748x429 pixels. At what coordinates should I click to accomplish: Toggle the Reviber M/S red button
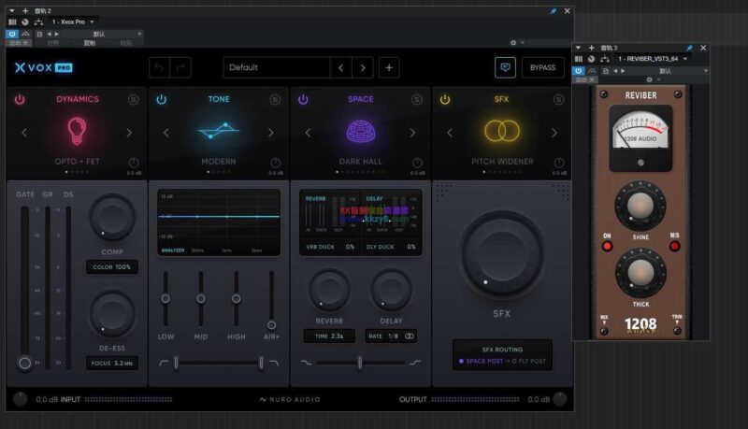click(674, 247)
